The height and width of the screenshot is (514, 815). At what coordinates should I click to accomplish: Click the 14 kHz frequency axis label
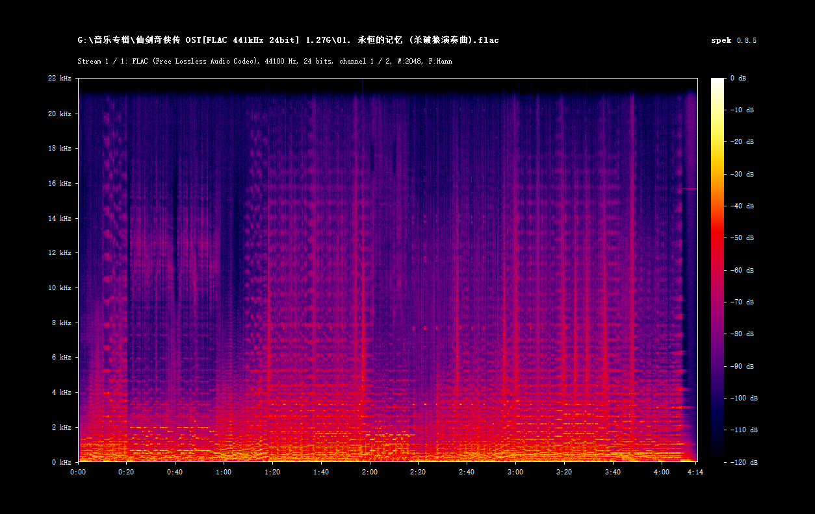tap(60, 218)
